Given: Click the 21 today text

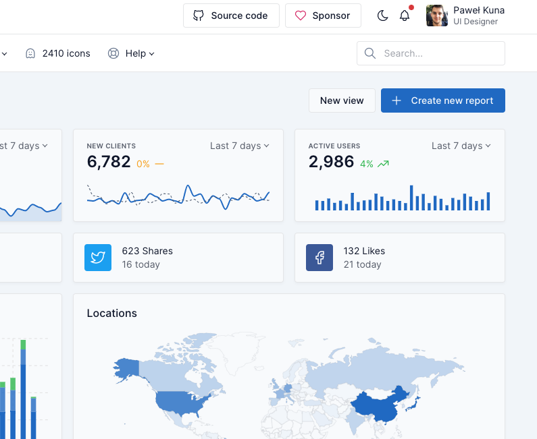Looking at the screenshot, I should (x=362, y=264).
